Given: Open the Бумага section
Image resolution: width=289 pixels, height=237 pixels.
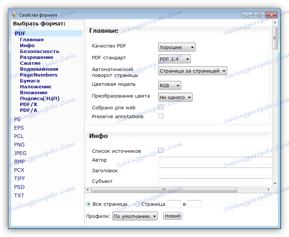Looking at the screenshot, I should point(30,81).
